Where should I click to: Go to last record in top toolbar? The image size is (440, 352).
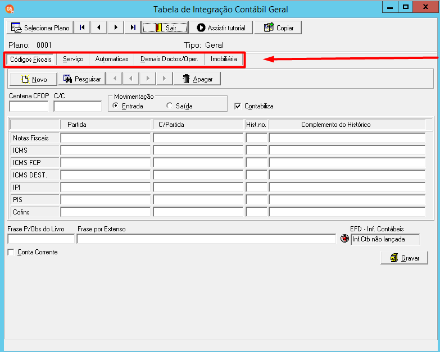(133, 28)
